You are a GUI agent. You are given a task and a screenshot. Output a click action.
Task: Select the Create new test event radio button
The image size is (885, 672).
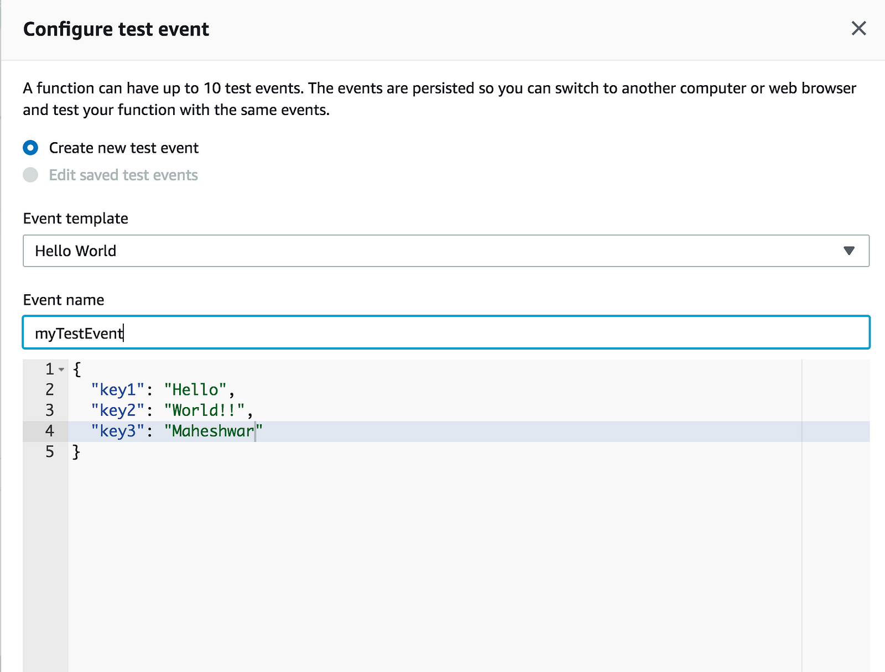(x=30, y=148)
